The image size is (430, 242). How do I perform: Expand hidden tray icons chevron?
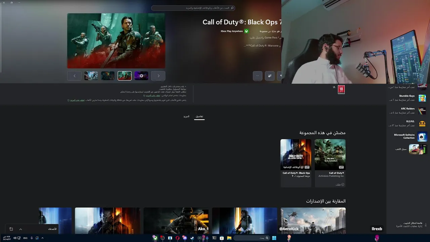pyautogui.click(x=42, y=238)
